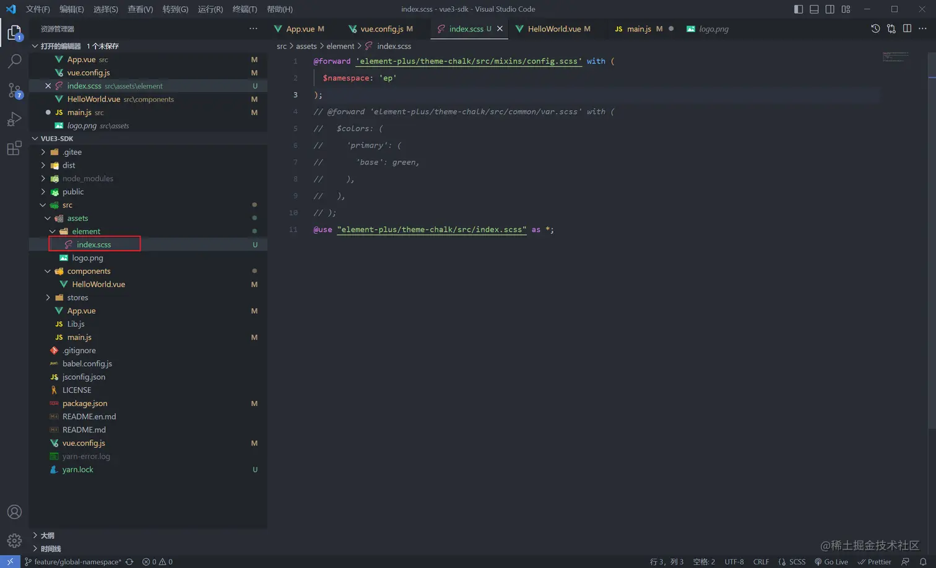The width and height of the screenshot is (936, 568).
Task: Change indentation setting 空格: 2
Action: click(x=704, y=562)
